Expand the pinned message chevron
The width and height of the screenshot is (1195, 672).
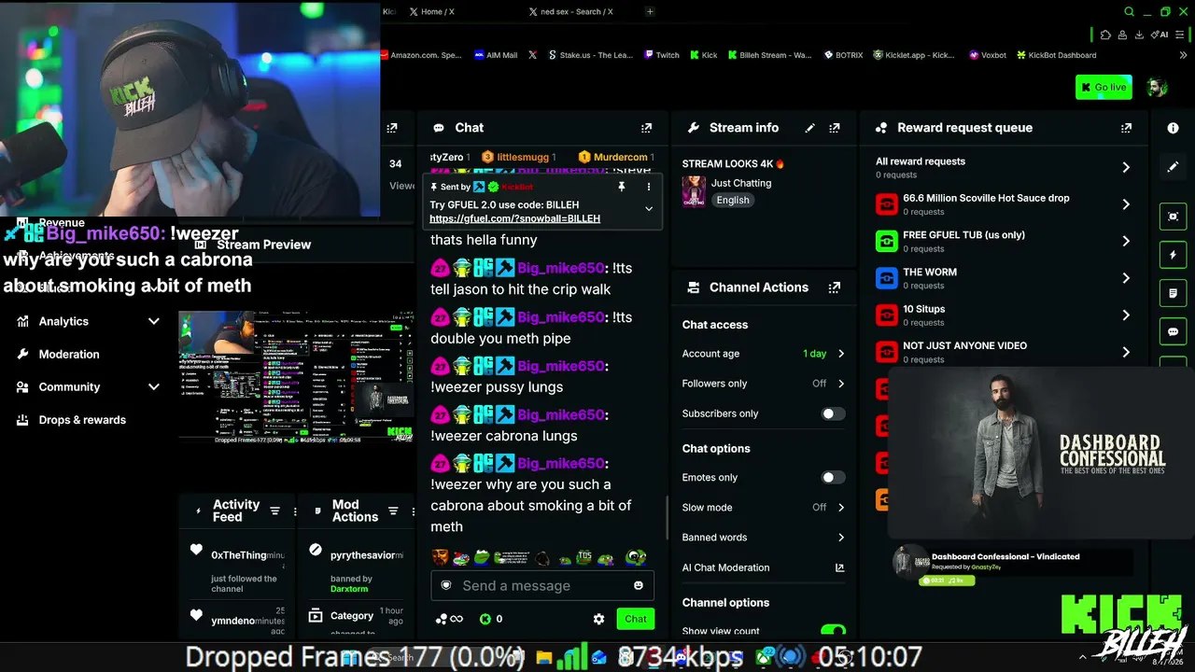649,209
